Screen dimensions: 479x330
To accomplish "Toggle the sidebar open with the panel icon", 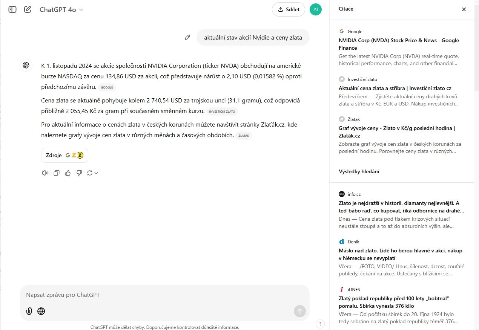I will [12, 9].
